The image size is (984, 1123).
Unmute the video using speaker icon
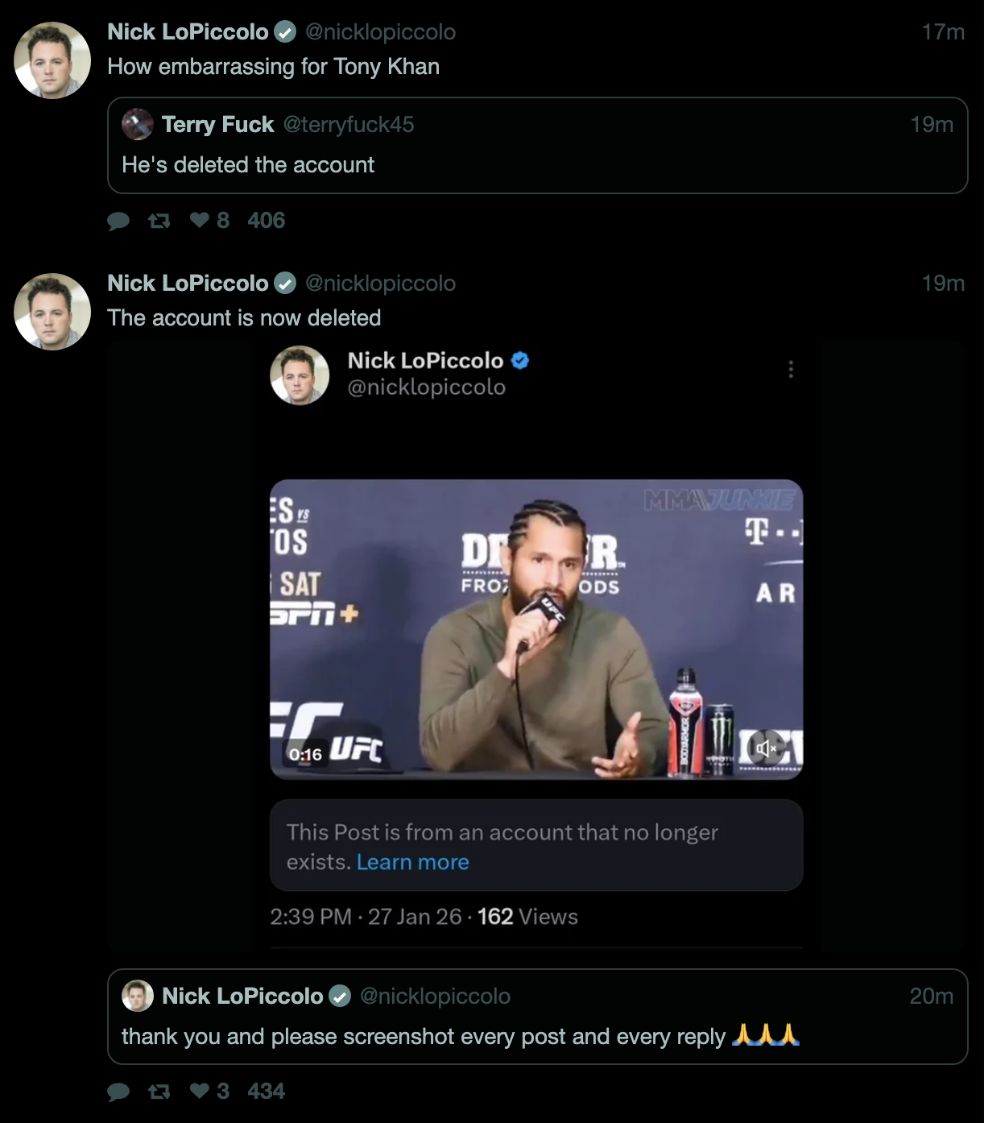(x=766, y=748)
